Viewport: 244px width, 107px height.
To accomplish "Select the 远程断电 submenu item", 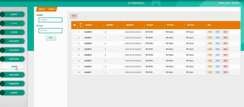I will click(x=12, y=67).
